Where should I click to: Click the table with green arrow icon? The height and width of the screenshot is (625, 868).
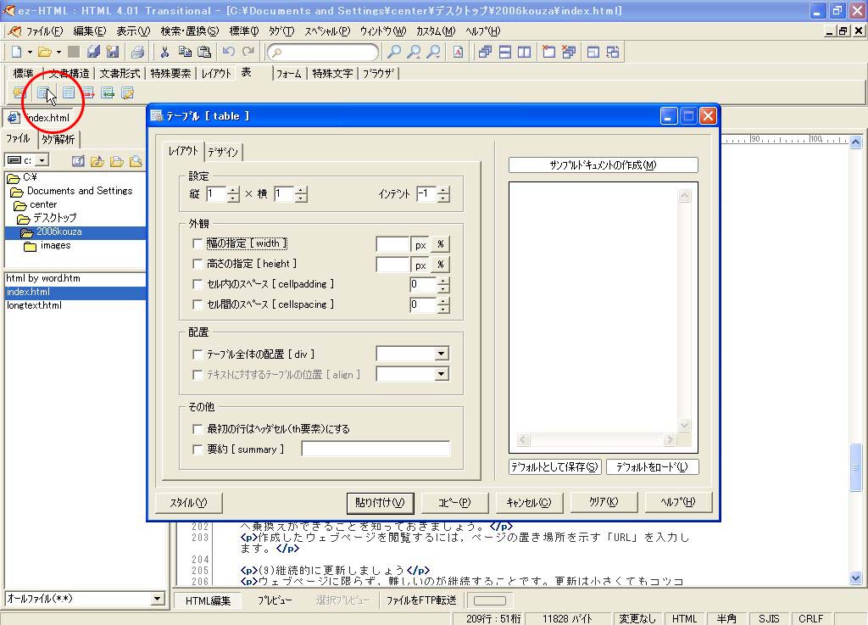[x=108, y=93]
